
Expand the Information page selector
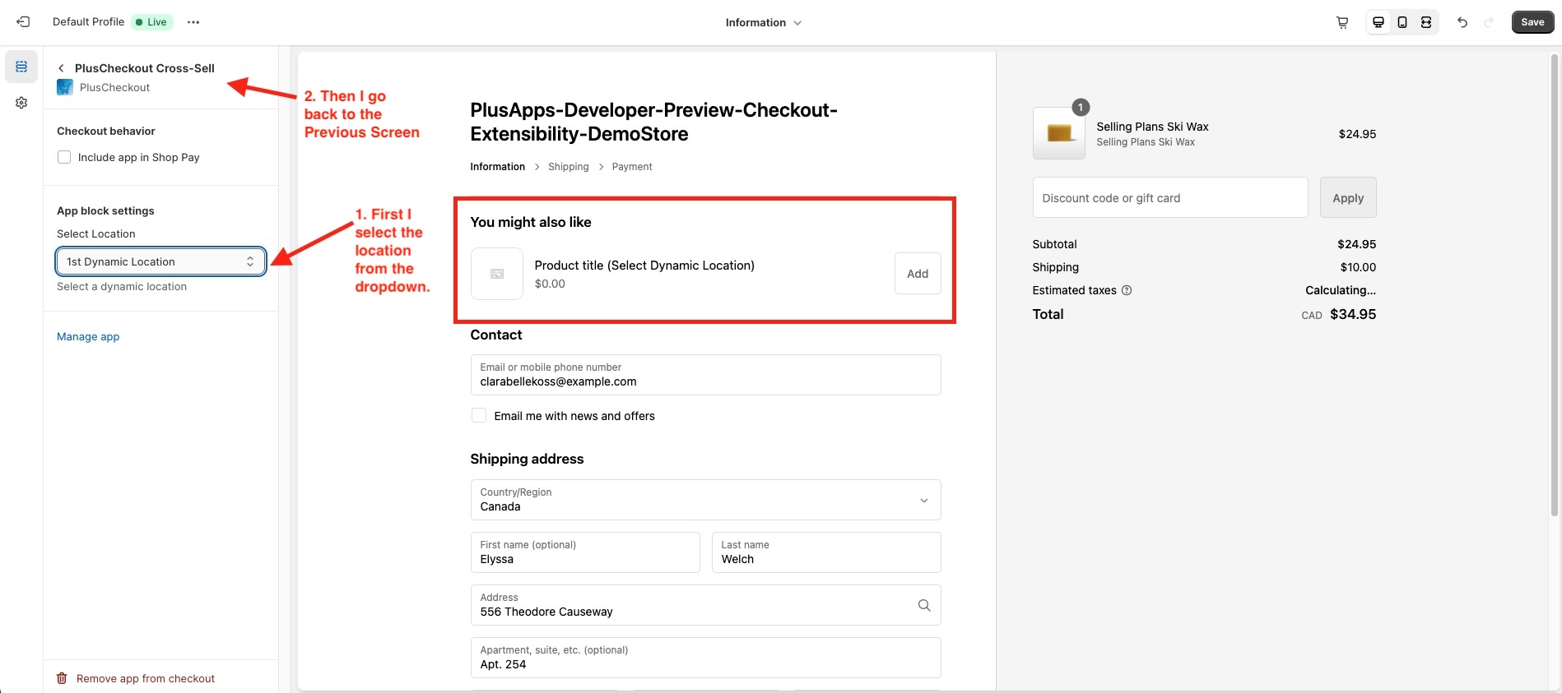[763, 23]
